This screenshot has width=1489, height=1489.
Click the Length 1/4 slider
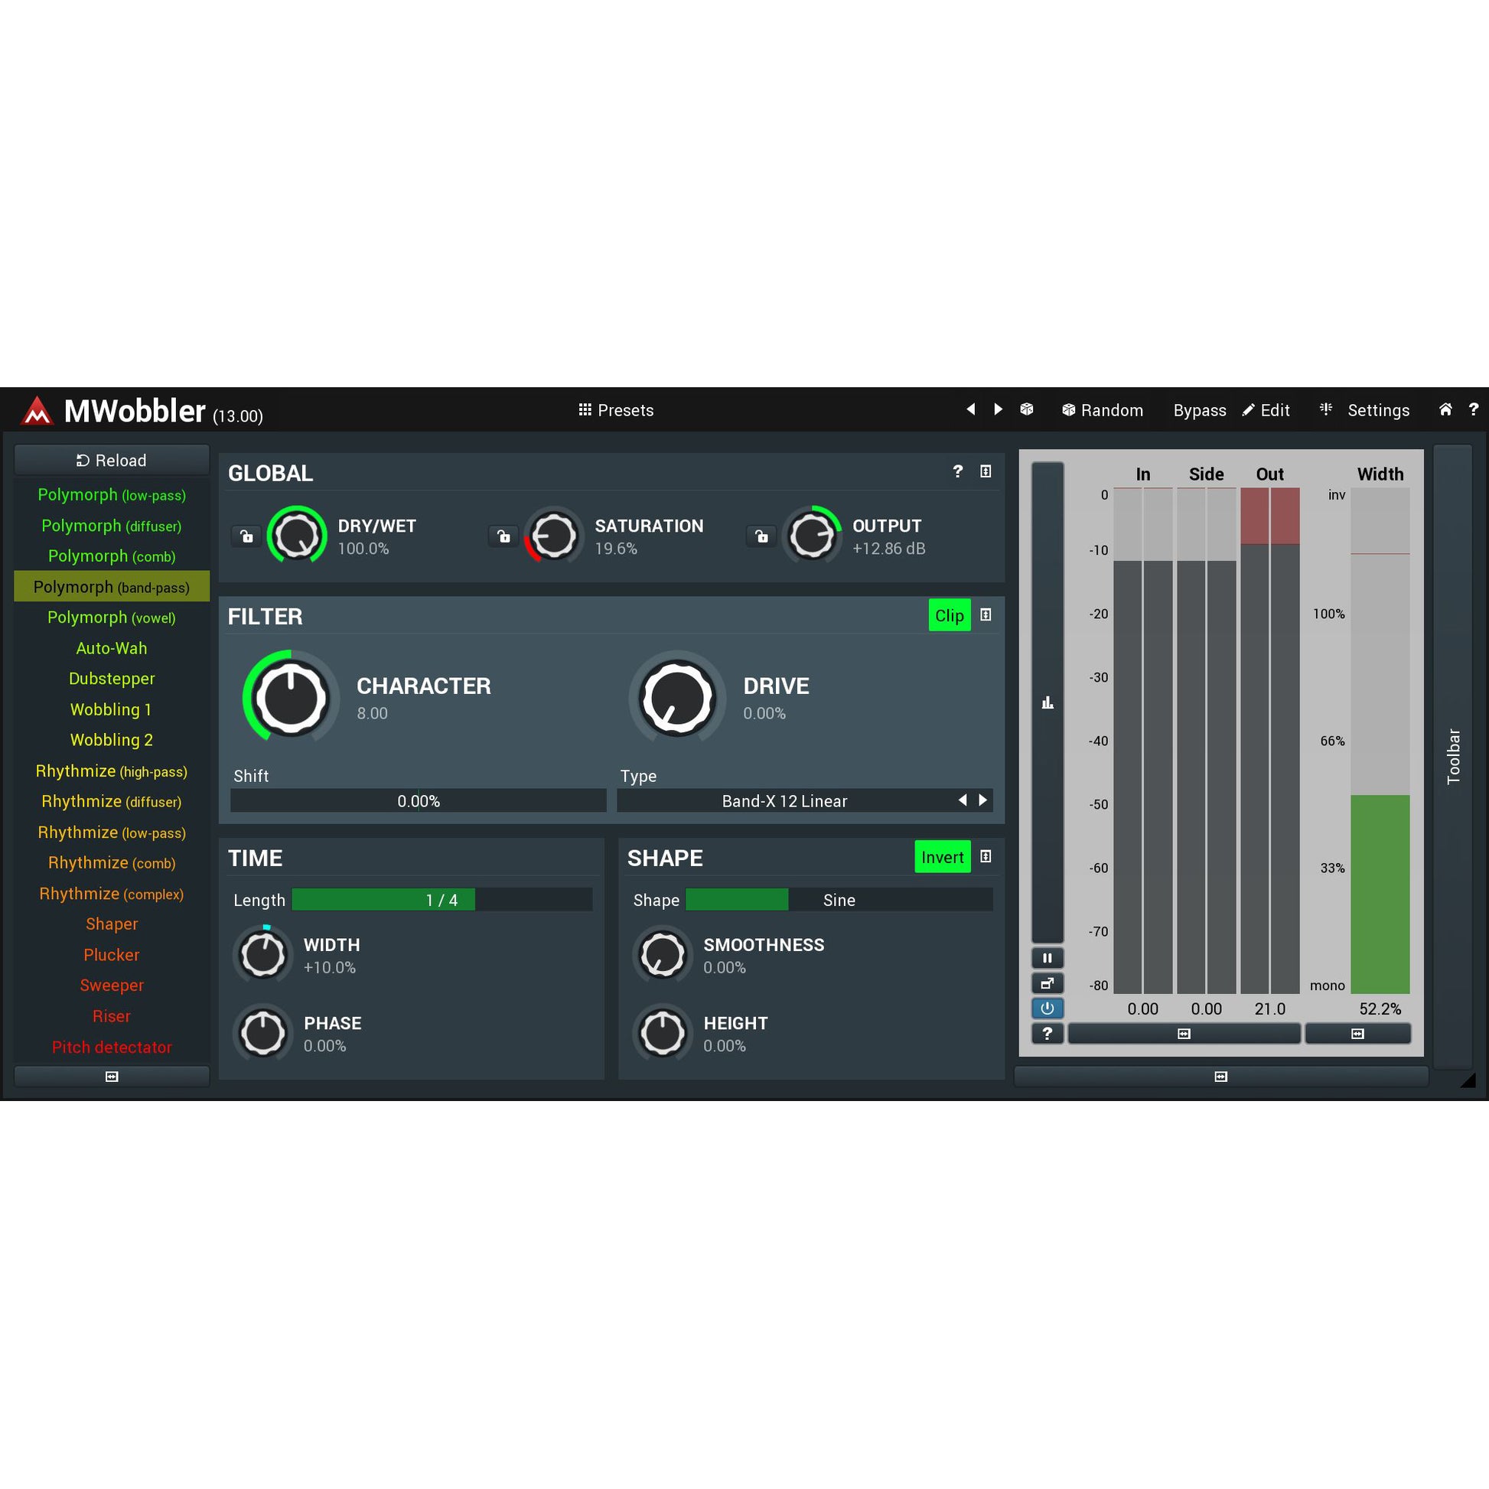(441, 899)
